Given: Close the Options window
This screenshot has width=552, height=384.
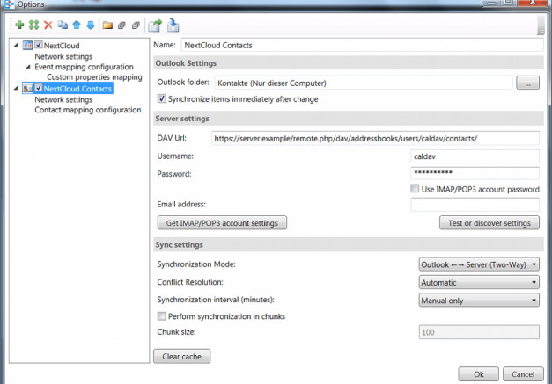Looking at the screenshot, I should [533, 3].
